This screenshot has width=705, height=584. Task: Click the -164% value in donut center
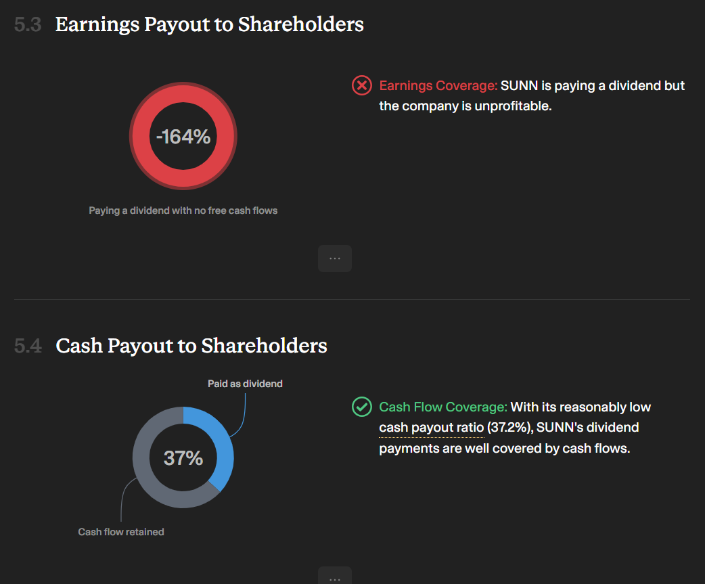[183, 137]
